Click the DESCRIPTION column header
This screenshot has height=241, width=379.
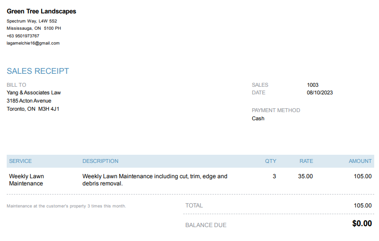[x=100, y=161]
